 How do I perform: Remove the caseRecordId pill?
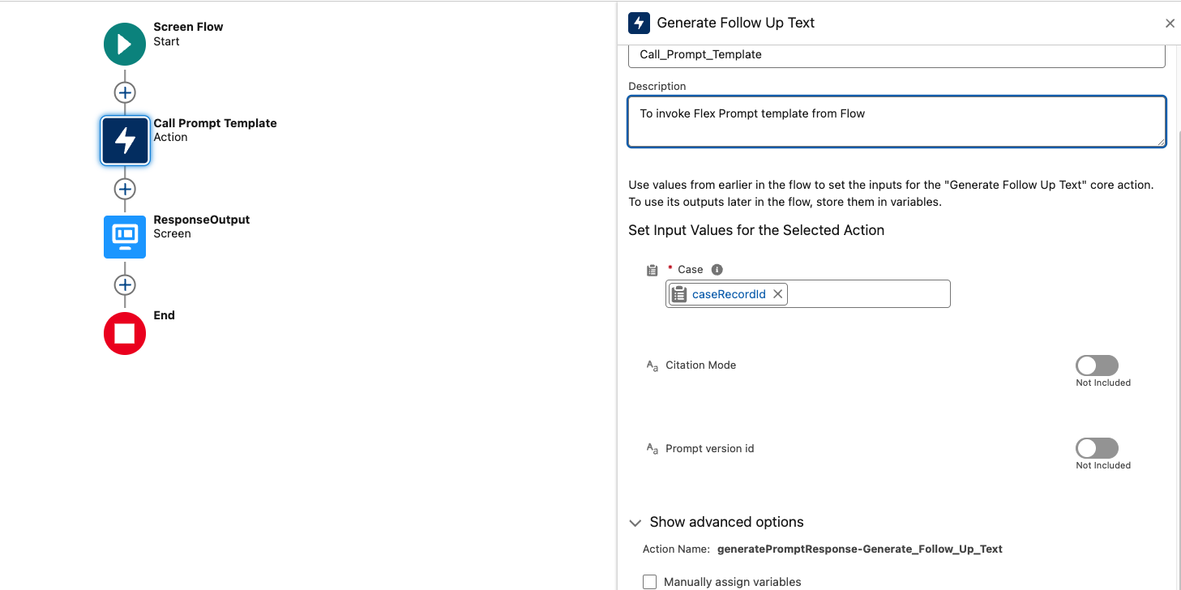[777, 294]
